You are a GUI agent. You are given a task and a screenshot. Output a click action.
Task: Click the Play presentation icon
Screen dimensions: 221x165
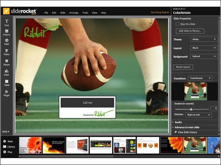[x=4, y=152]
